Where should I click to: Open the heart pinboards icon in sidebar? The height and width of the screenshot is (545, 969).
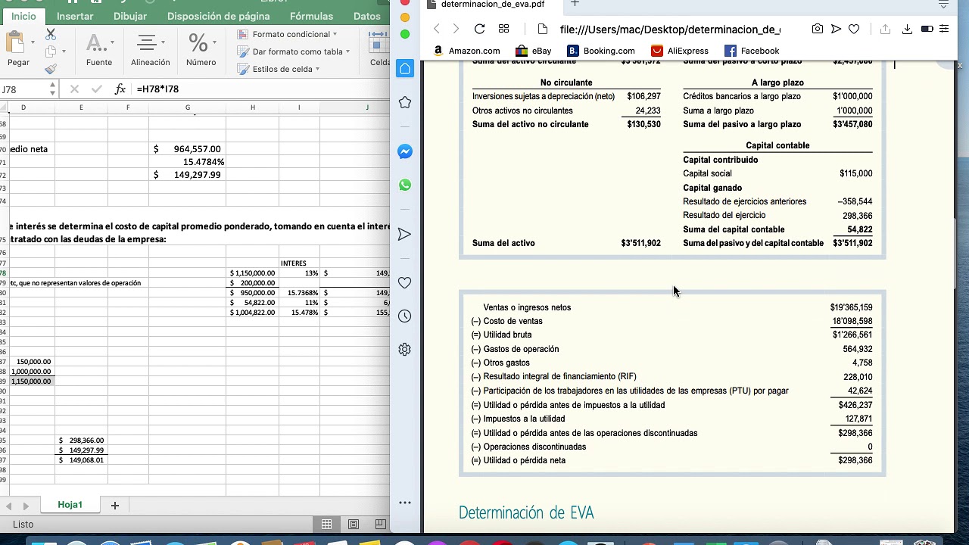click(405, 282)
